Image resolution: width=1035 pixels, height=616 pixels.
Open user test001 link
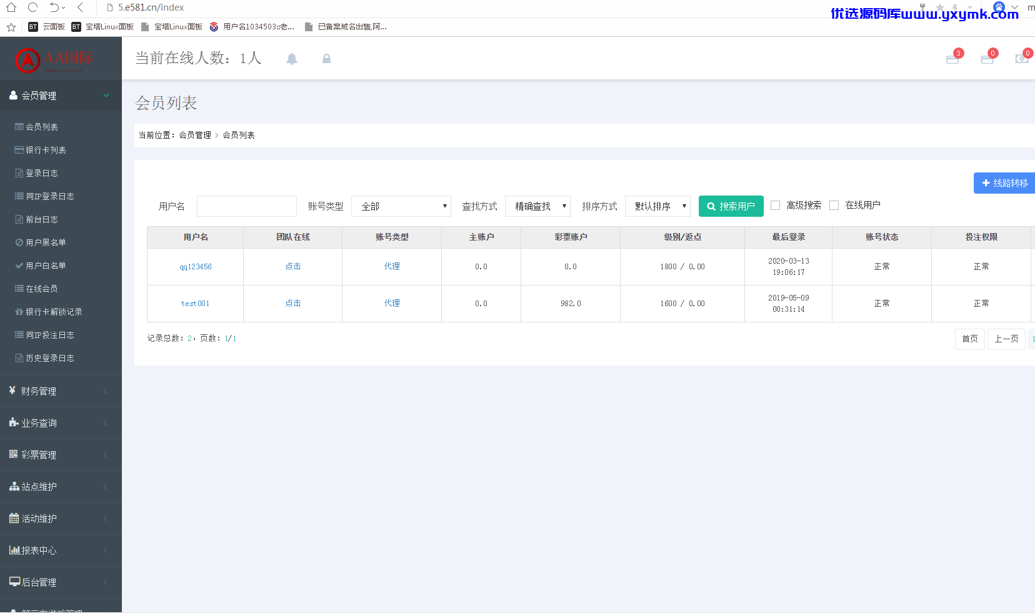pyautogui.click(x=196, y=304)
